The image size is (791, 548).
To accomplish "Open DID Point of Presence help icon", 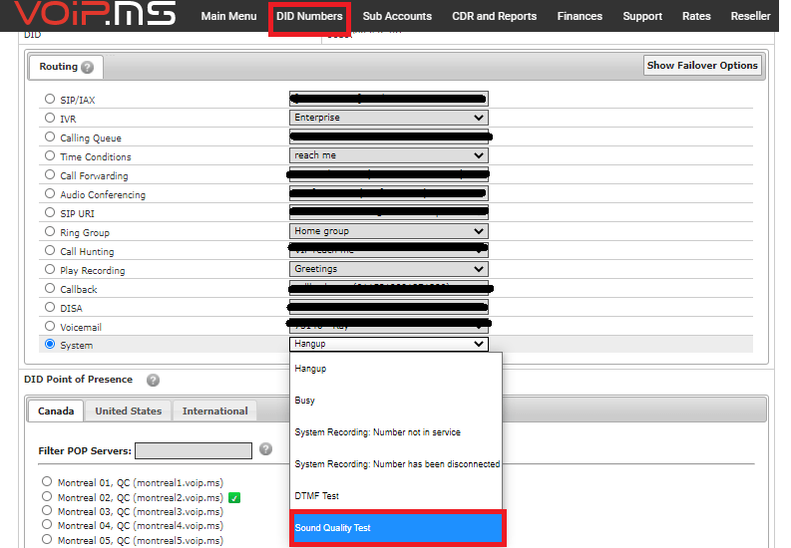I will pos(153,381).
